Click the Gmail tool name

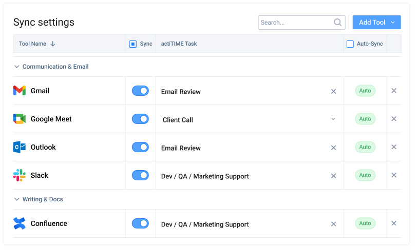point(40,91)
